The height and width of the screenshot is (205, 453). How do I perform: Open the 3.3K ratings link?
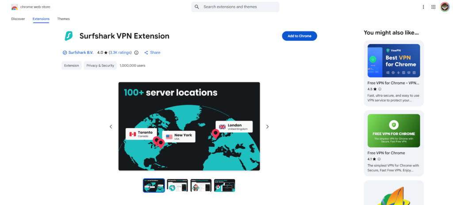(x=120, y=53)
